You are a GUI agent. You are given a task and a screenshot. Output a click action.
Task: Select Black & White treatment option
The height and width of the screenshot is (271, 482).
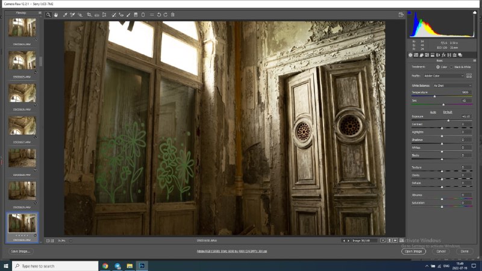[x=451, y=67]
